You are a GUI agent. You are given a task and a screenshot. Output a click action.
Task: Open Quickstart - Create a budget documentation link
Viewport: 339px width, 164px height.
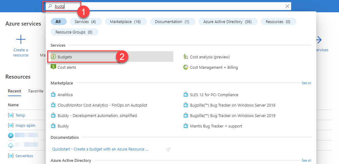[x=100, y=149]
